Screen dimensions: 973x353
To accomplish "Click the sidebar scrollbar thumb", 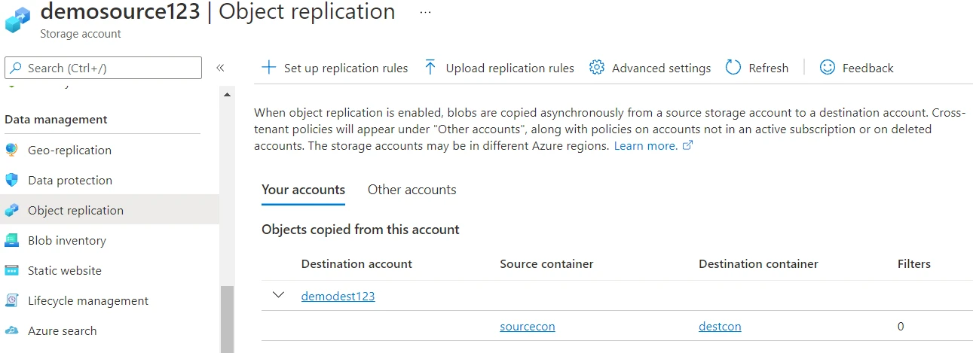I will (228, 320).
